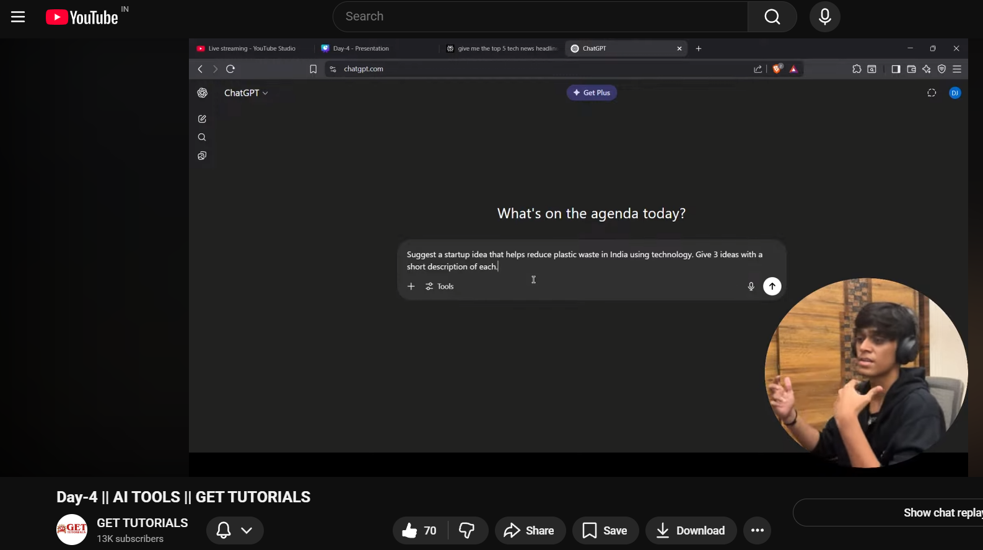Send the prompt with the arrow button
This screenshot has width=983, height=550.
(x=772, y=286)
